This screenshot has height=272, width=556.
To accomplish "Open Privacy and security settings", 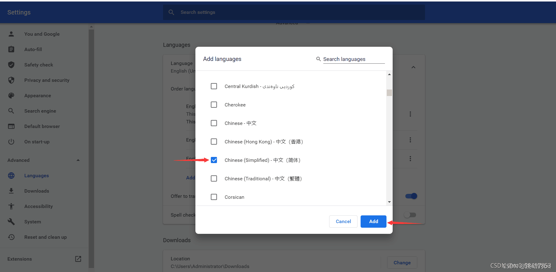I will tap(47, 80).
